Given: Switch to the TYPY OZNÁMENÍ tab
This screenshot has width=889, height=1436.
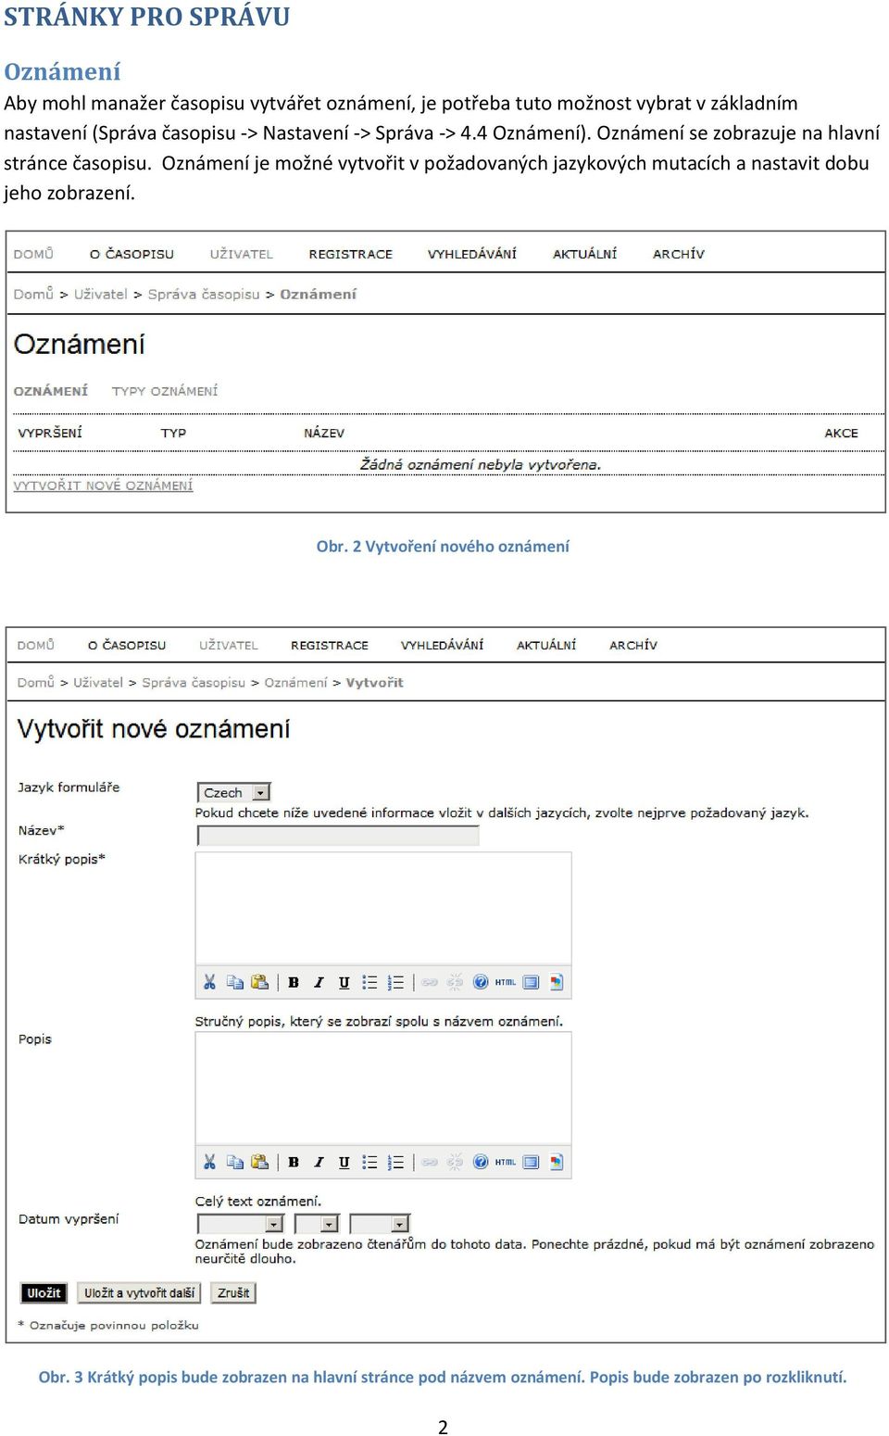Looking at the screenshot, I should coord(165,391).
